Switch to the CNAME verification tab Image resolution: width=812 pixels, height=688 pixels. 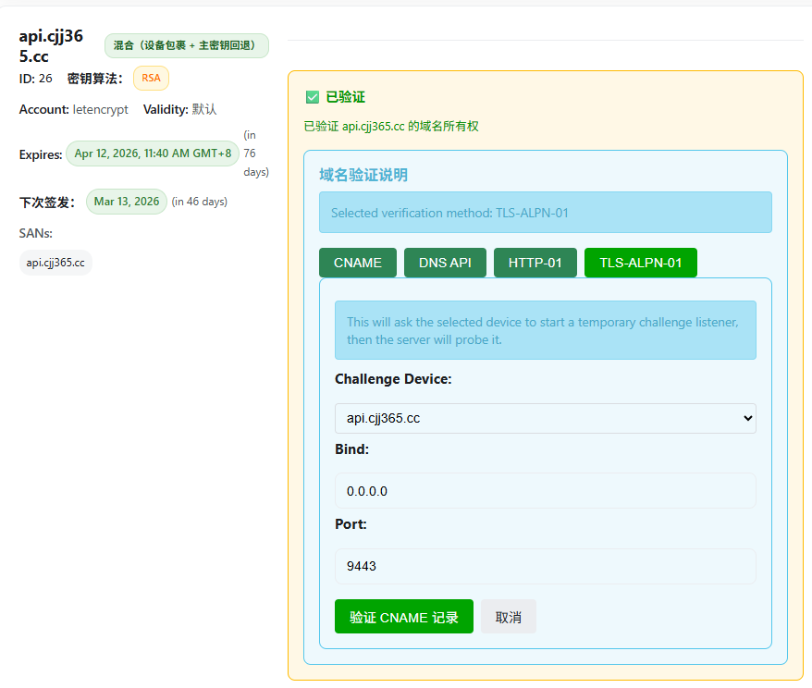click(x=357, y=263)
